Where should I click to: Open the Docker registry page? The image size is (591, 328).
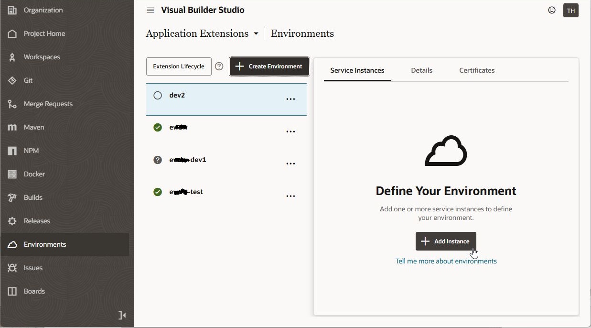point(34,174)
